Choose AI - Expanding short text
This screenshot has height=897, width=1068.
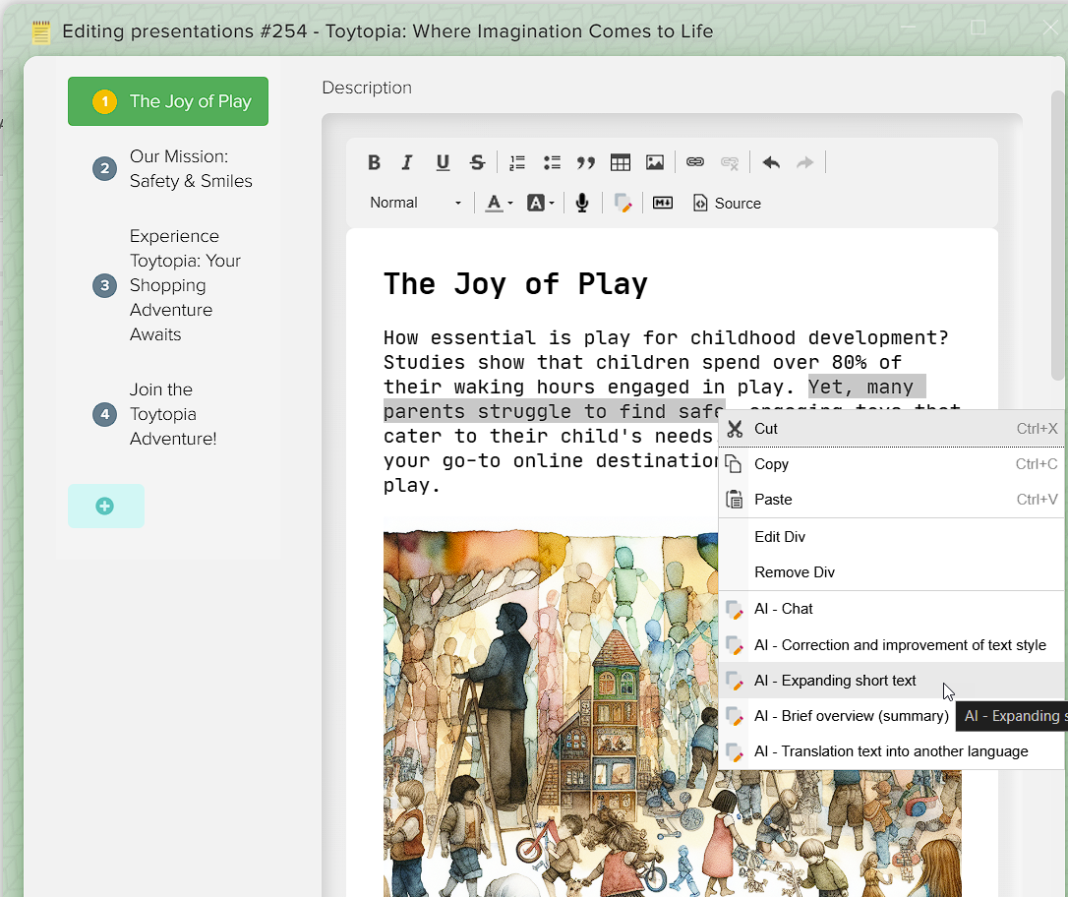tap(892, 681)
